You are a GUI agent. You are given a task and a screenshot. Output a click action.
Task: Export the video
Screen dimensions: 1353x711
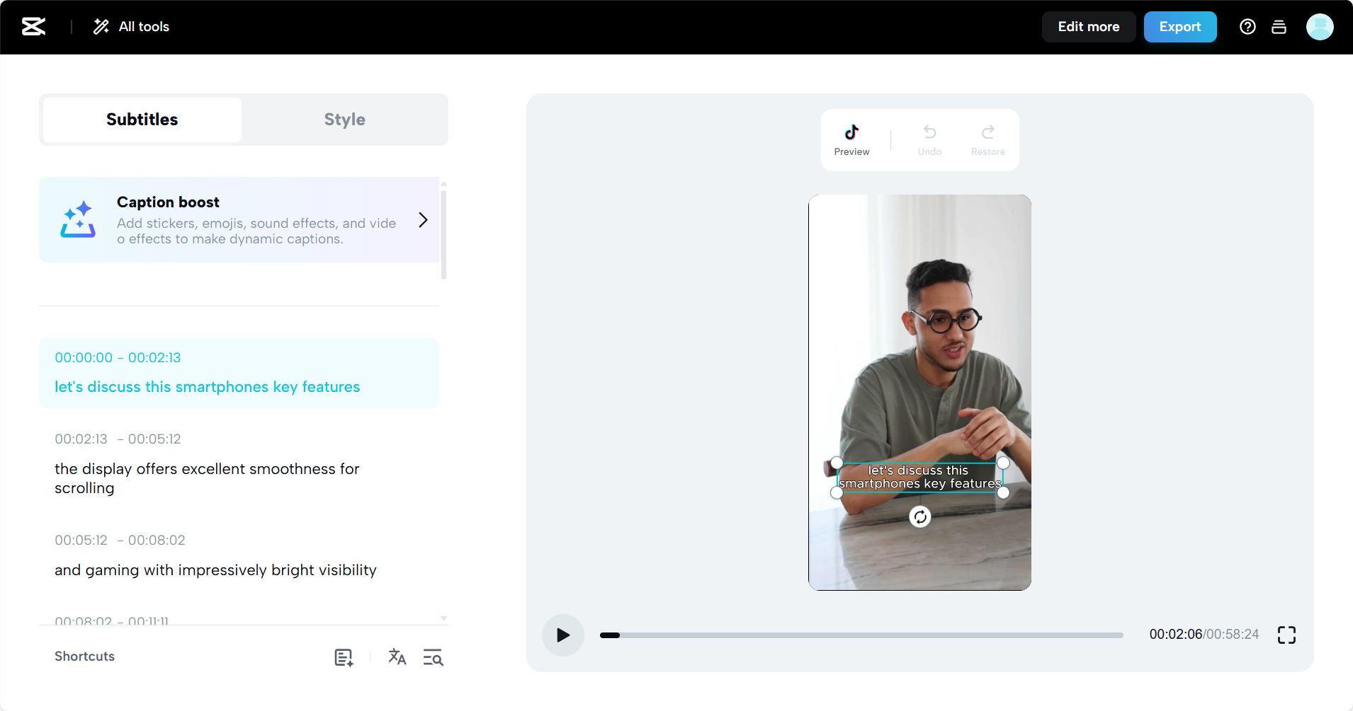pos(1179,26)
